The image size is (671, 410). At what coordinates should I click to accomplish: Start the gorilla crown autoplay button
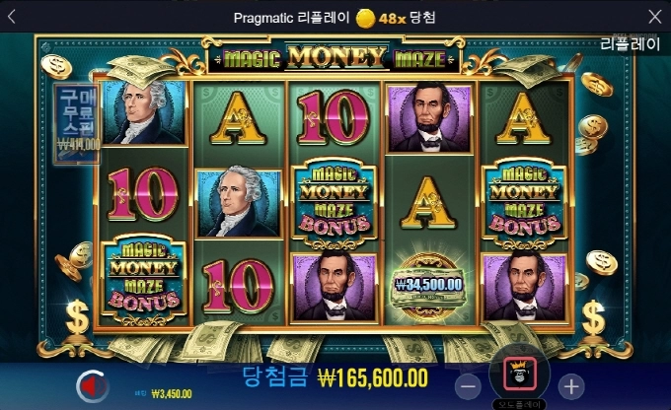[x=520, y=374]
